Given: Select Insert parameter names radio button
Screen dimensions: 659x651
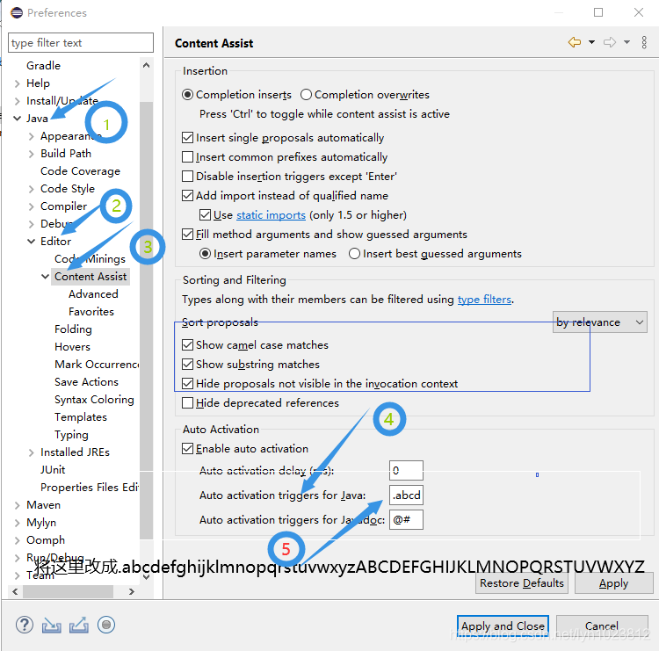Looking at the screenshot, I should pyautogui.click(x=205, y=254).
